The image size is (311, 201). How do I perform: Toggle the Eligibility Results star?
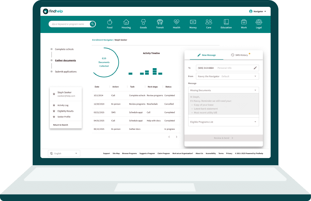coord(54,111)
